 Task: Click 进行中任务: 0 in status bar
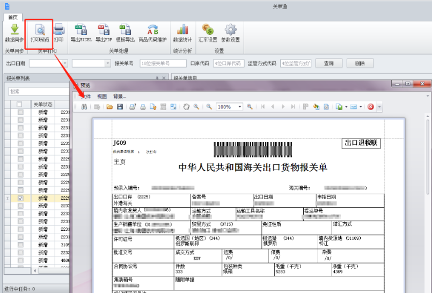tap(20, 289)
